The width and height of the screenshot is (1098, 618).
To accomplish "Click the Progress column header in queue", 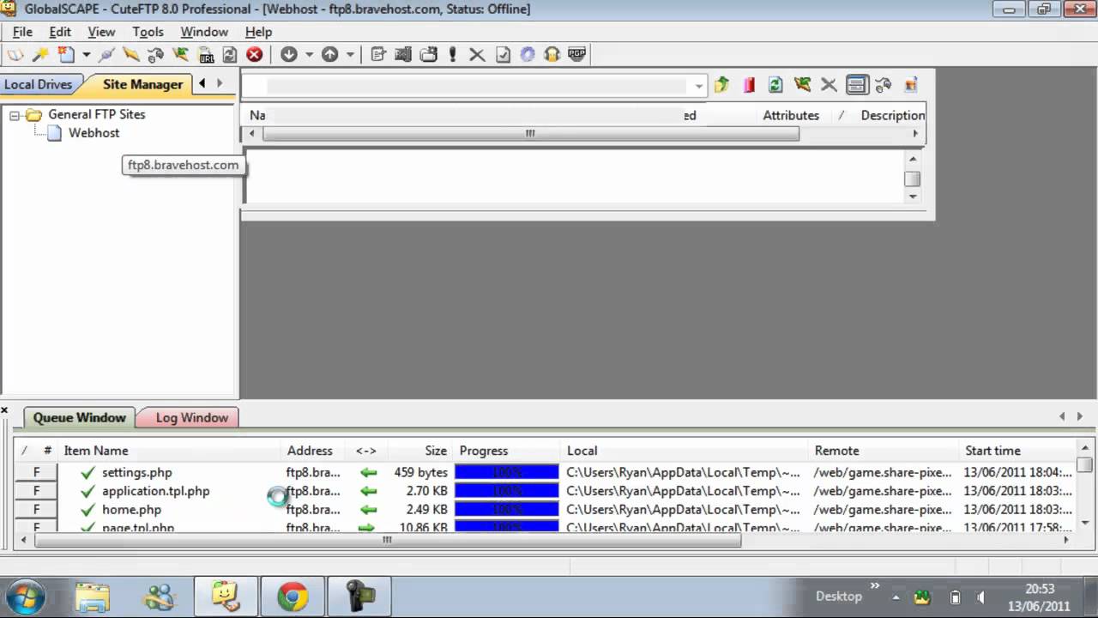I will coord(484,451).
